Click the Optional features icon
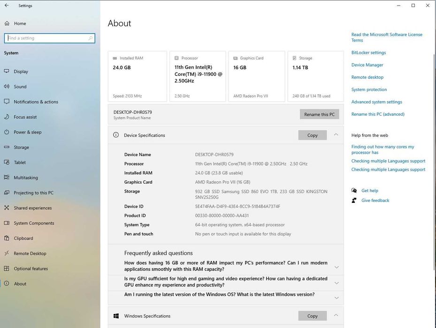Image resolution: width=436 pixels, height=328 pixels. [x=7, y=268]
